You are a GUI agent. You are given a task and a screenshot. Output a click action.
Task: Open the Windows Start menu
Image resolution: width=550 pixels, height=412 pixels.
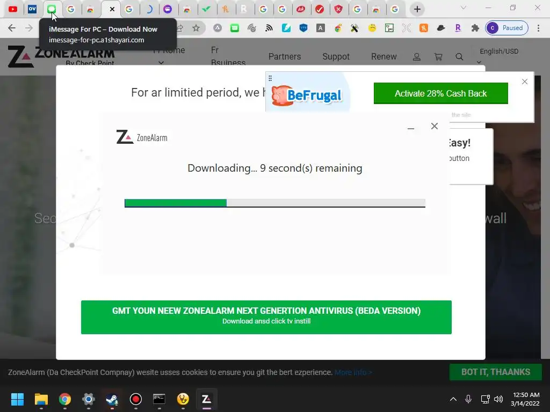pos(17,399)
